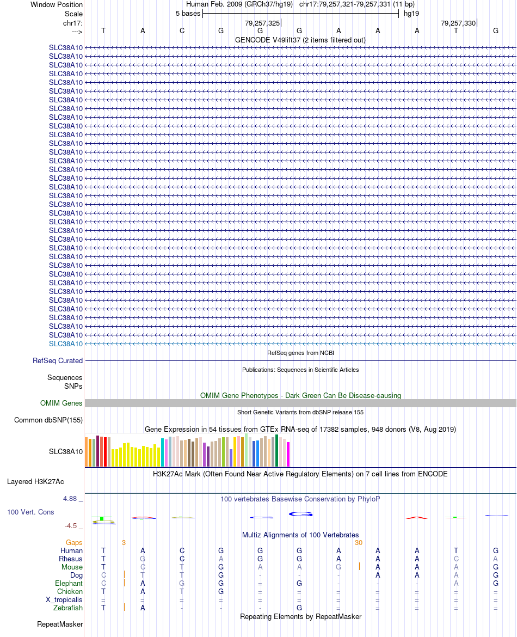
Task: Click the Human Feb. 2009 (GRCh37/hg19) assembly text
Action: 239,4
